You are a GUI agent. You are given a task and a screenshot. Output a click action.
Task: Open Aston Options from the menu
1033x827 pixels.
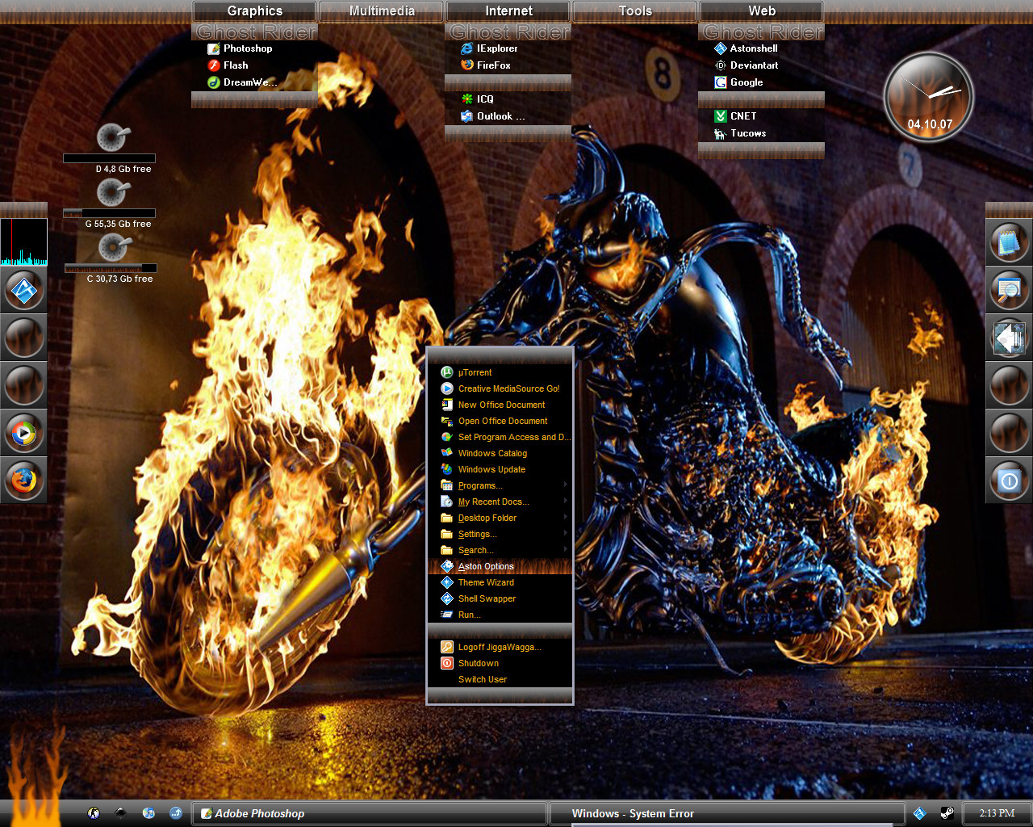500,566
